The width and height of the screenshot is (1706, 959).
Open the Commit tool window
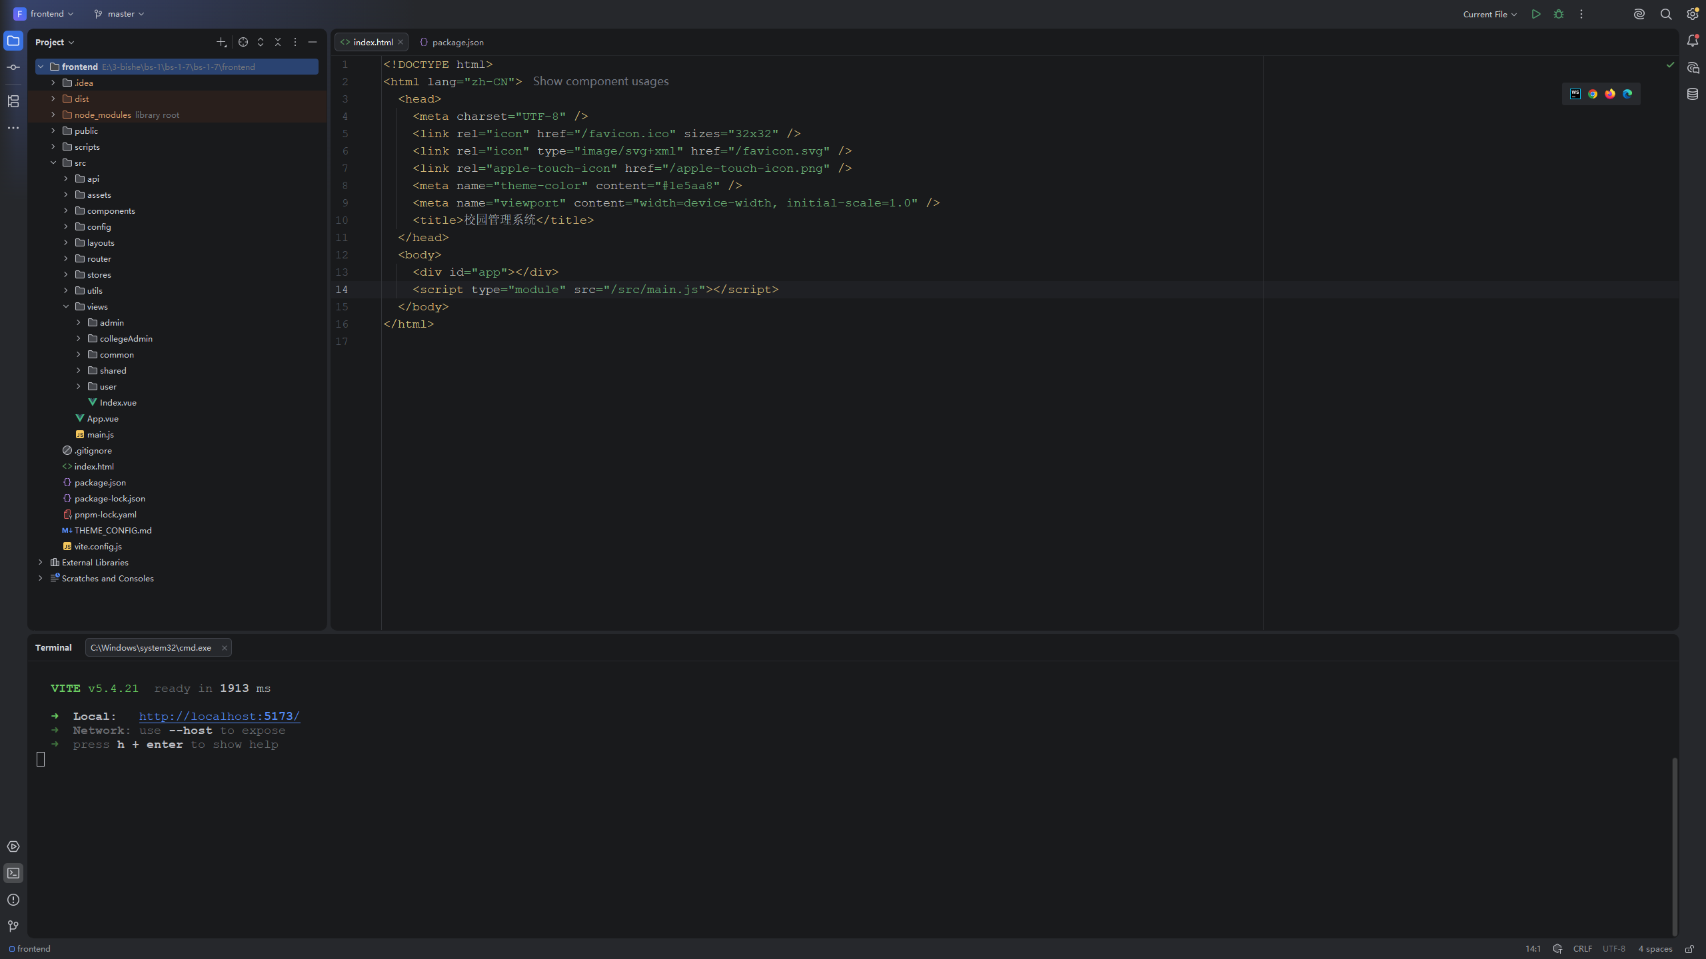point(13,67)
